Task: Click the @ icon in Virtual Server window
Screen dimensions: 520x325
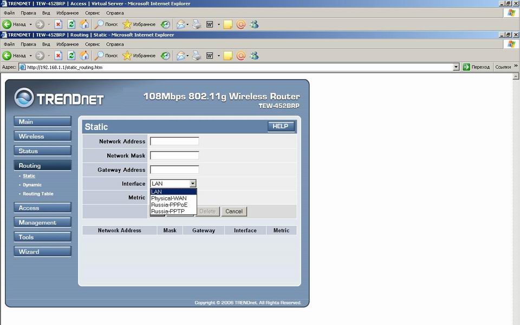Action: (x=241, y=24)
